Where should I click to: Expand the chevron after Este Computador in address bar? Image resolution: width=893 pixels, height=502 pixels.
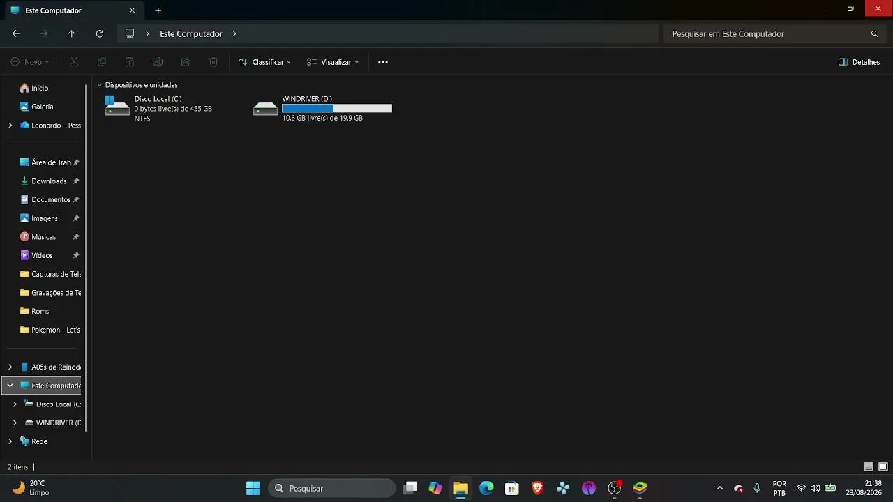pos(234,33)
